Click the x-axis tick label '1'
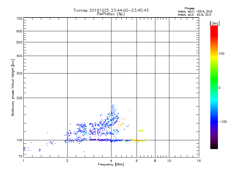This screenshot has height=175, width=234. pyautogui.click(x=23, y=161)
